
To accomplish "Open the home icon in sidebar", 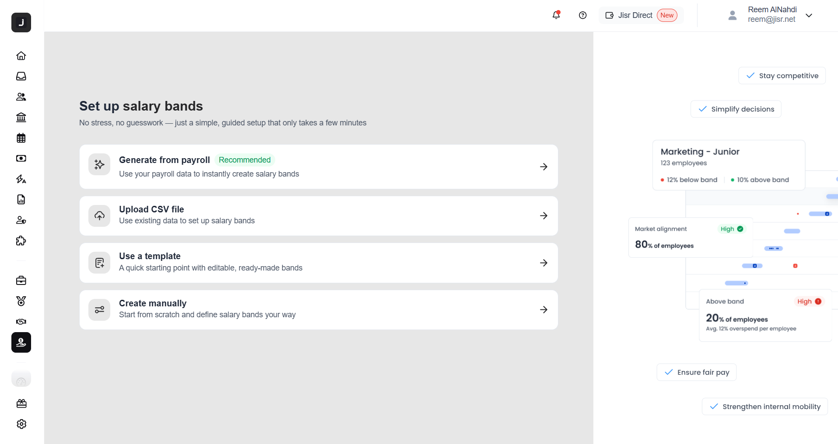I will pos(21,55).
